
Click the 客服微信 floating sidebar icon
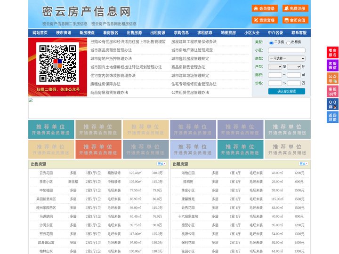(x=332, y=65)
